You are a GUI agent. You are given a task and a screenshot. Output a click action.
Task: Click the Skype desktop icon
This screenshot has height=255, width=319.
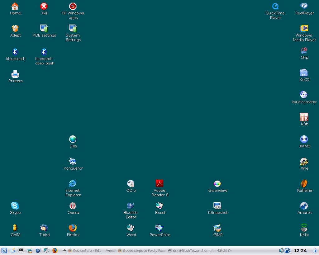tap(15, 206)
